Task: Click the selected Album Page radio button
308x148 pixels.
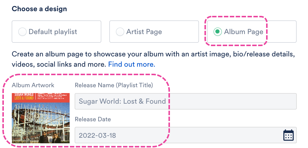Action: coord(218,32)
